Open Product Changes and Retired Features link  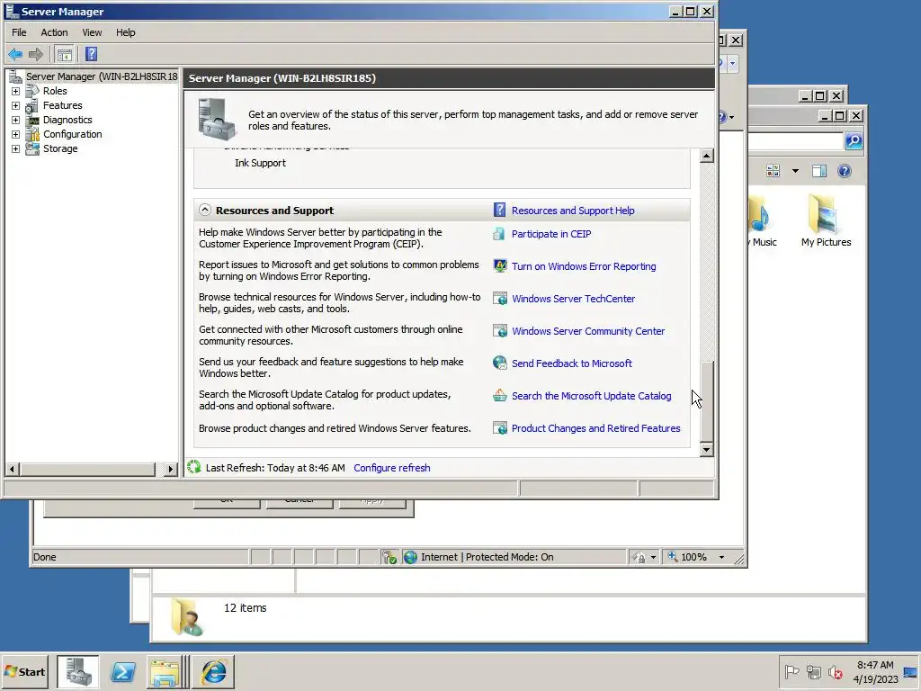(x=595, y=428)
